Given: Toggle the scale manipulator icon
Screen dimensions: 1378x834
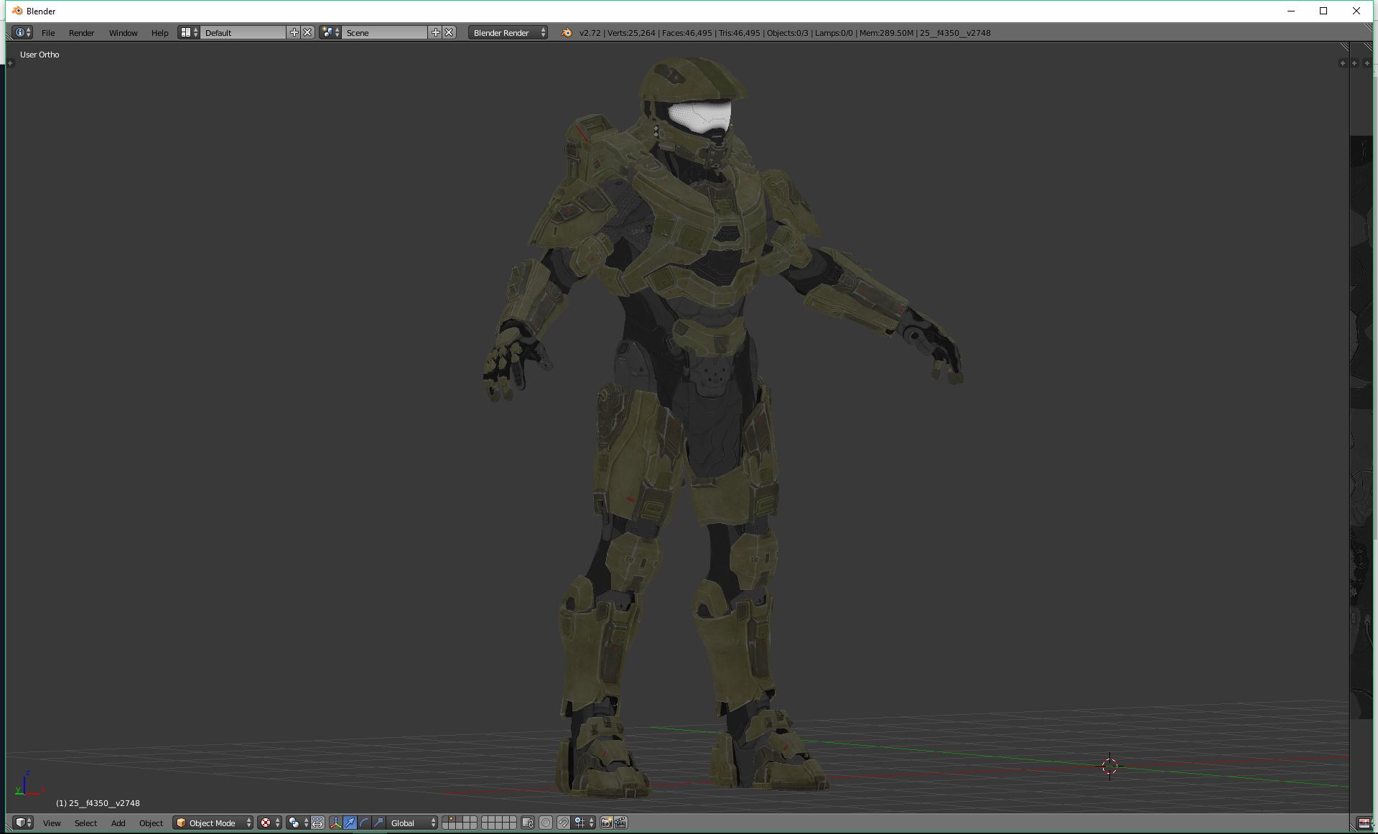Looking at the screenshot, I should 378,823.
